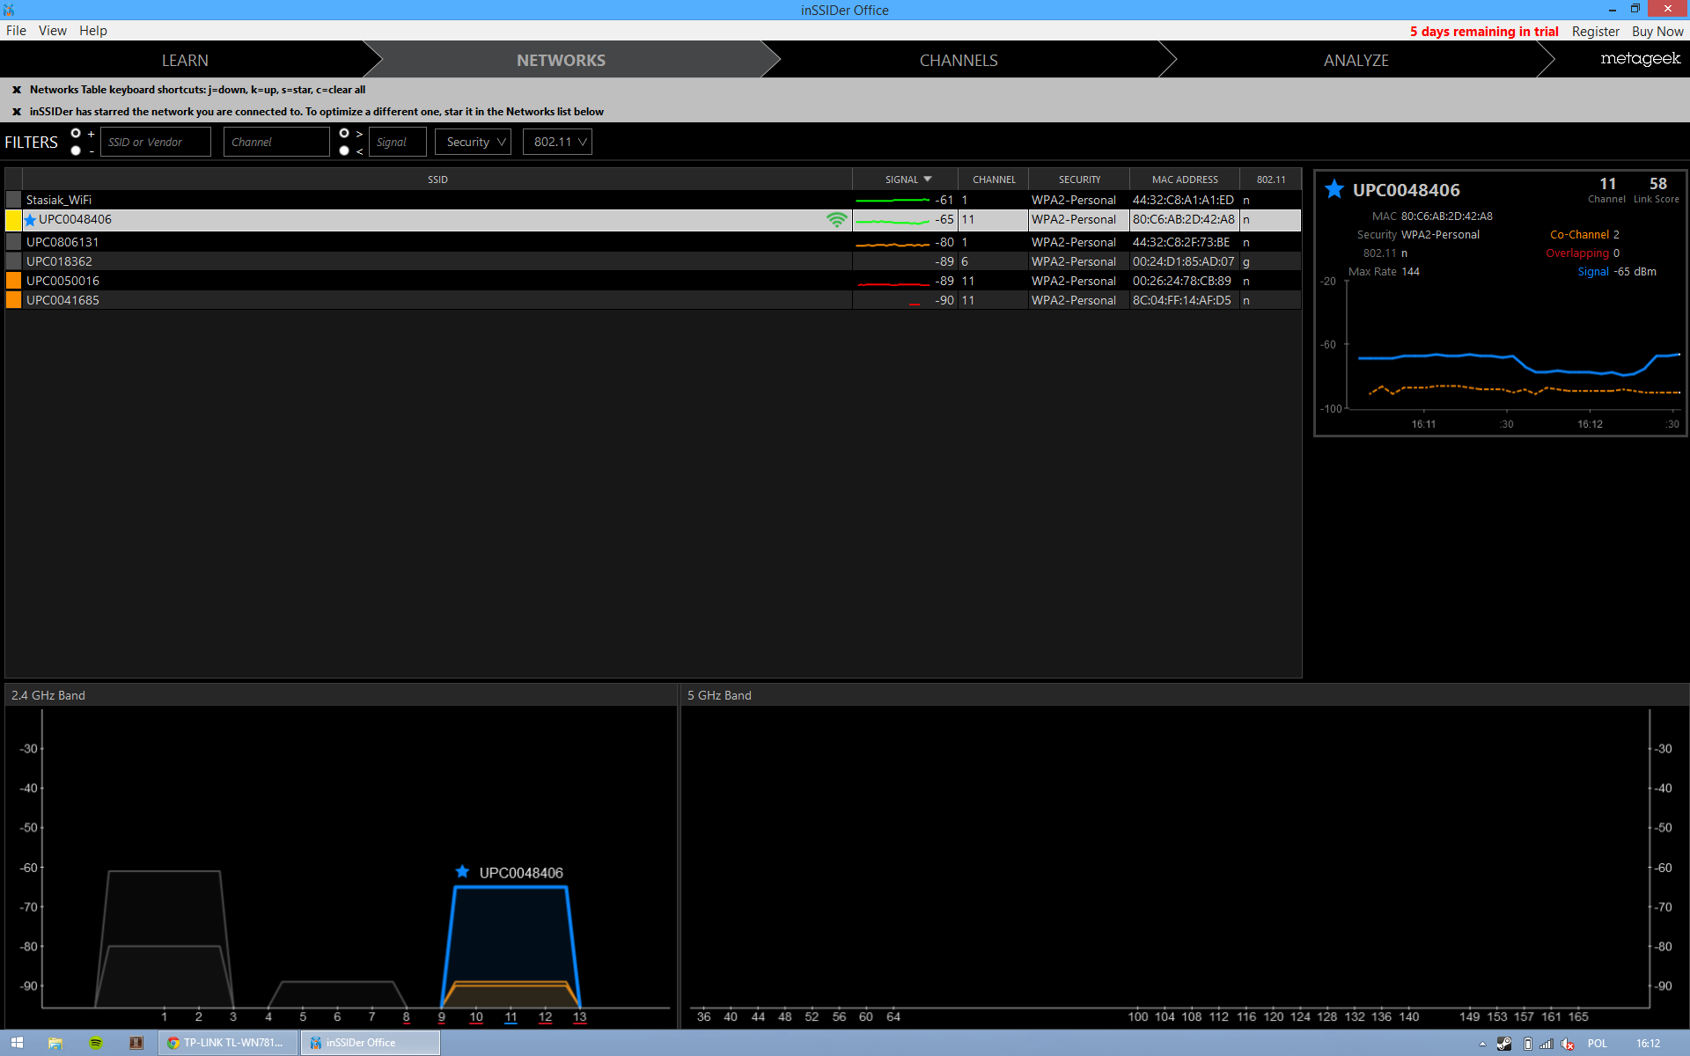Click the battery tray icon
Viewport: 1690px width, 1056px height.
click(1527, 1044)
